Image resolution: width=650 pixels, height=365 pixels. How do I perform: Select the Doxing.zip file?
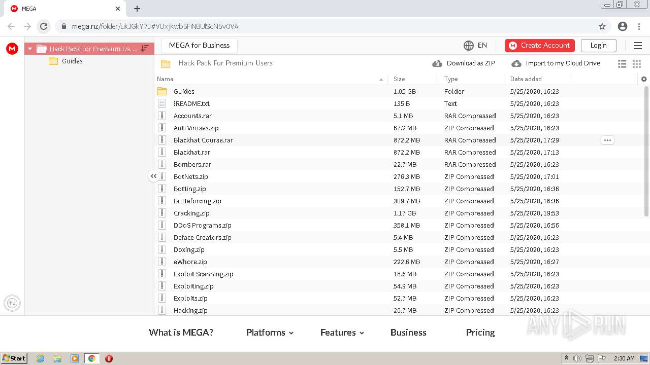tap(189, 249)
